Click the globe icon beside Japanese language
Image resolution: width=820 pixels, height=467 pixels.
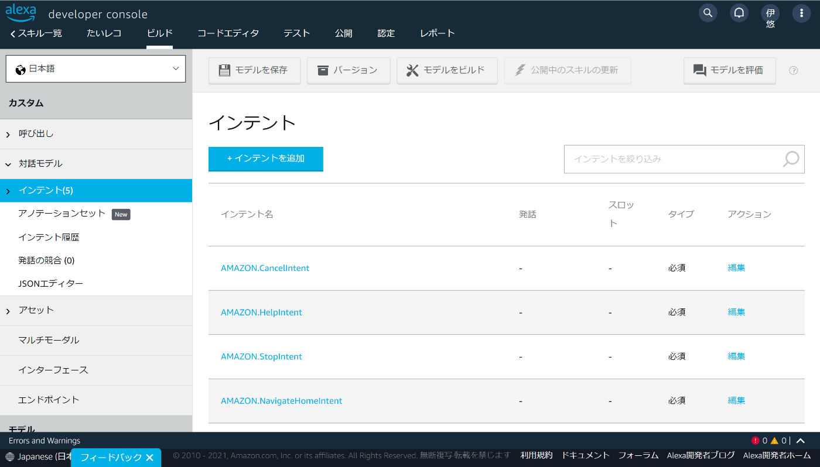click(10, 456)
